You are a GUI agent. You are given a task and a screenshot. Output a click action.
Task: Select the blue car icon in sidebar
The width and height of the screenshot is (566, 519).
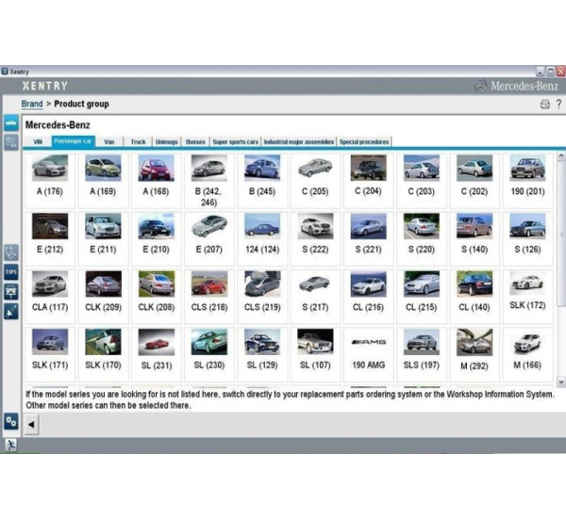pos(11,123)
